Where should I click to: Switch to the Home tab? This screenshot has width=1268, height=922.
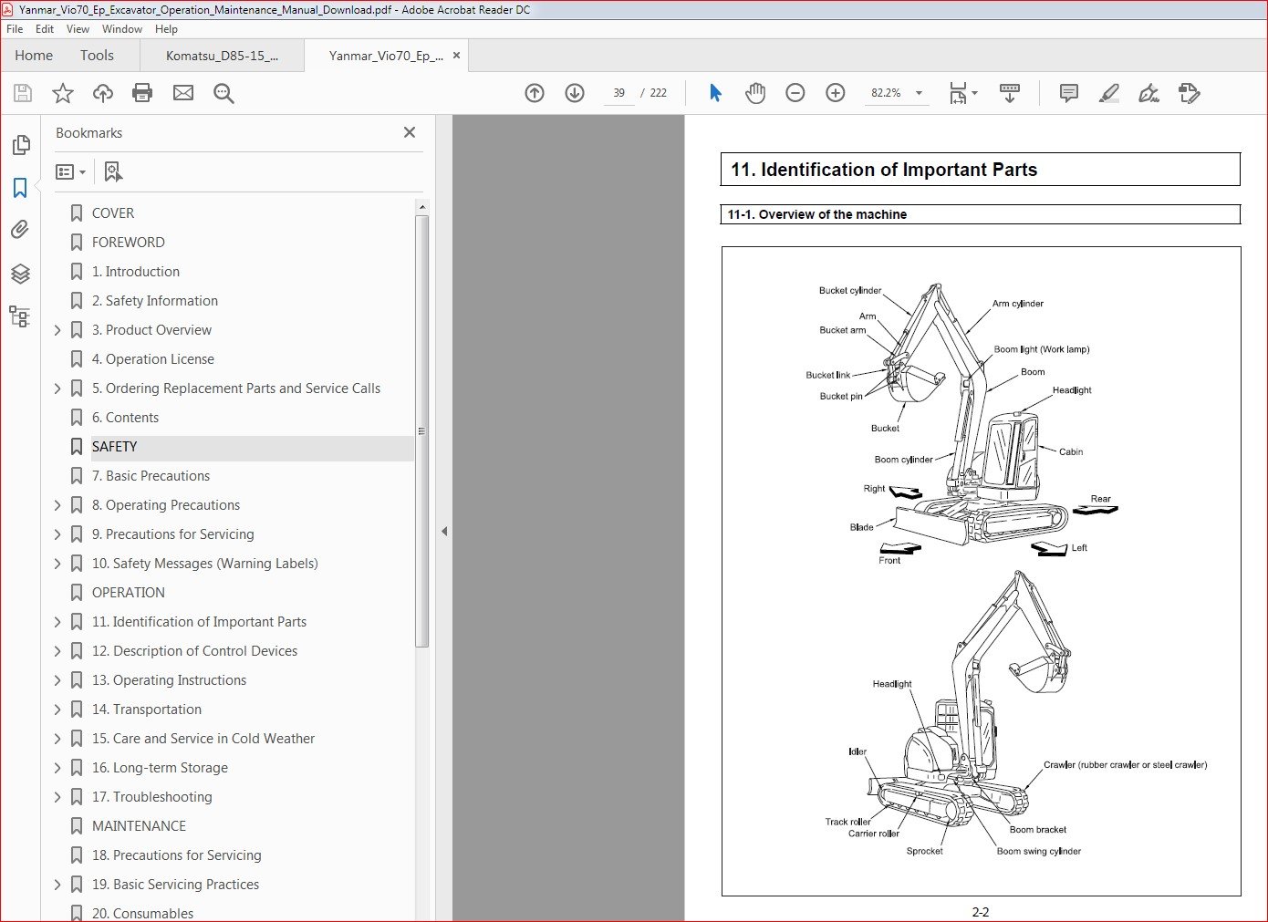[34, 56]
